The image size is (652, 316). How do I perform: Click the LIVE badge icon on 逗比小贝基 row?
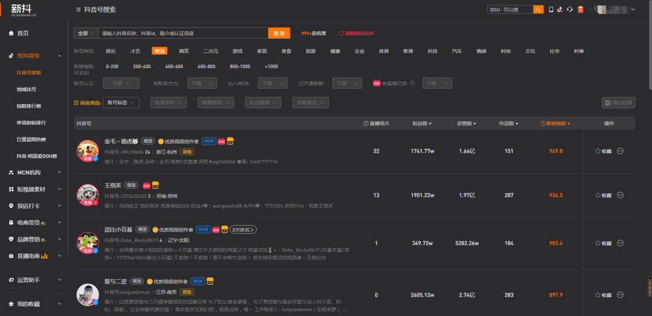216,230
